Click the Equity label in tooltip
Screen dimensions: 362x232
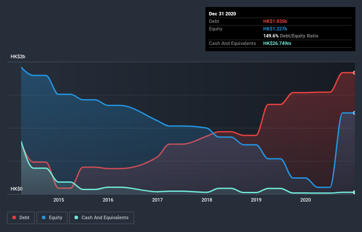click(x=216, y=29)
